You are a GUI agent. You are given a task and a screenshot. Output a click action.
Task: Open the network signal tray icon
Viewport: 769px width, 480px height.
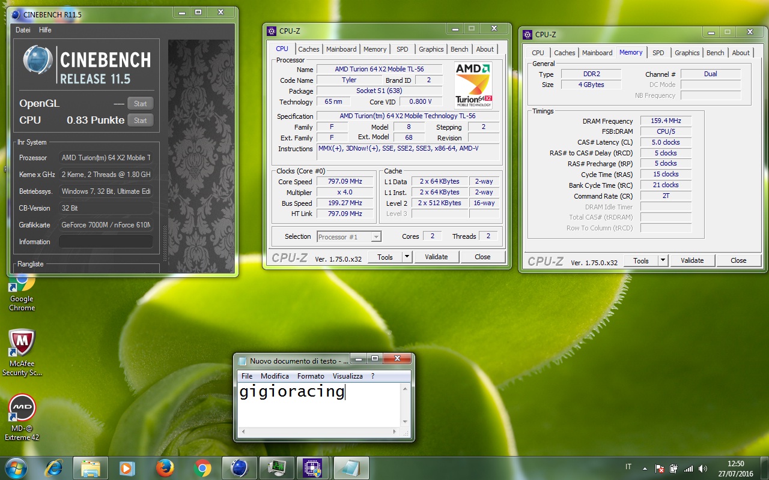[688, 469]
